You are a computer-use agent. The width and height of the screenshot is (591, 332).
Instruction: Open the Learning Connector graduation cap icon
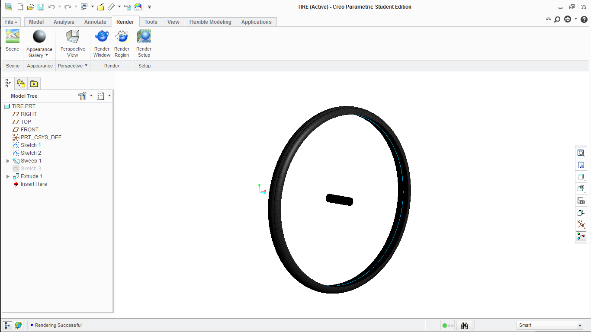568,19
